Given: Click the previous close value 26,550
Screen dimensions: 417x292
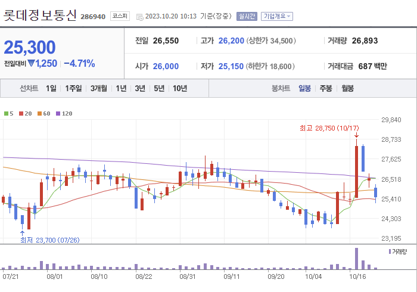Looking at the screenshot, I should click(166, 41).
